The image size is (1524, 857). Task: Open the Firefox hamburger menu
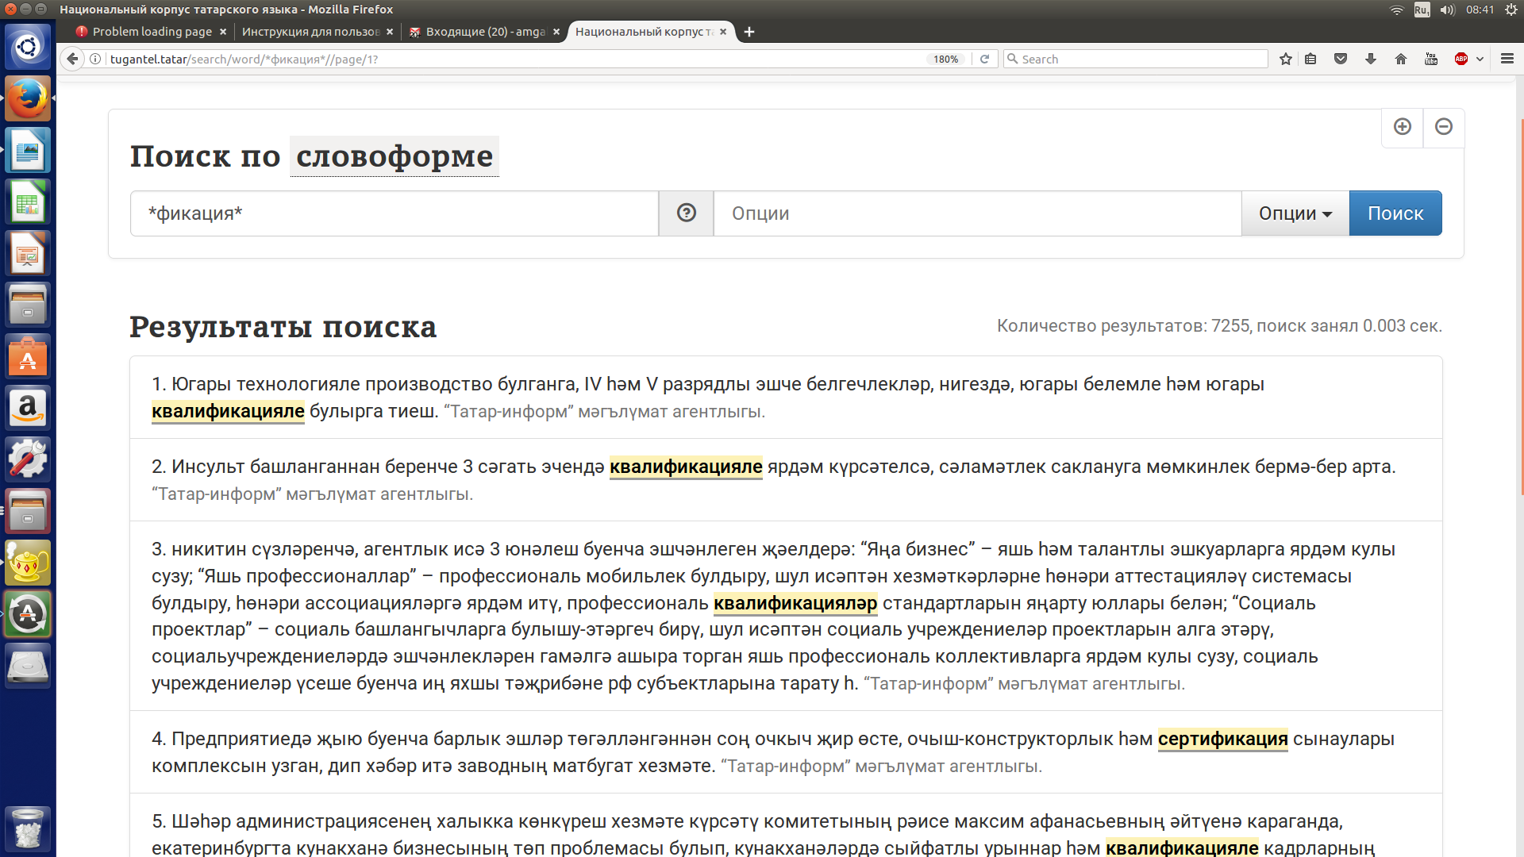point(1507,59)
